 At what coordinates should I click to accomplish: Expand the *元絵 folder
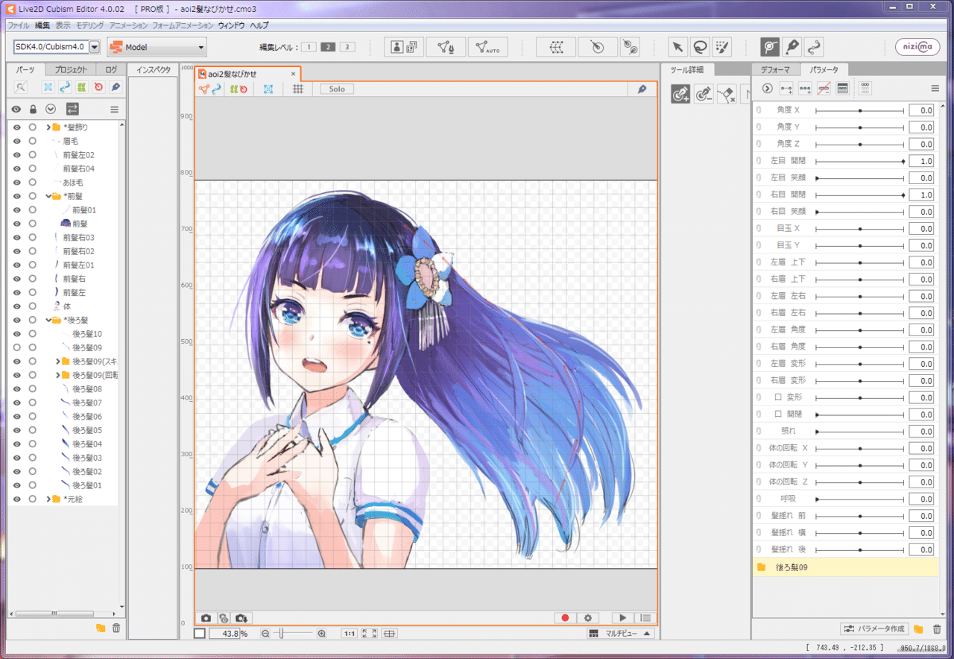[48, 499]
